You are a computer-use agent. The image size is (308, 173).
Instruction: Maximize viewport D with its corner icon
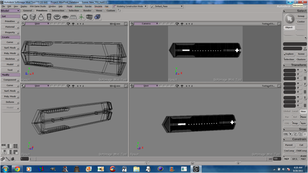point(279,86)
